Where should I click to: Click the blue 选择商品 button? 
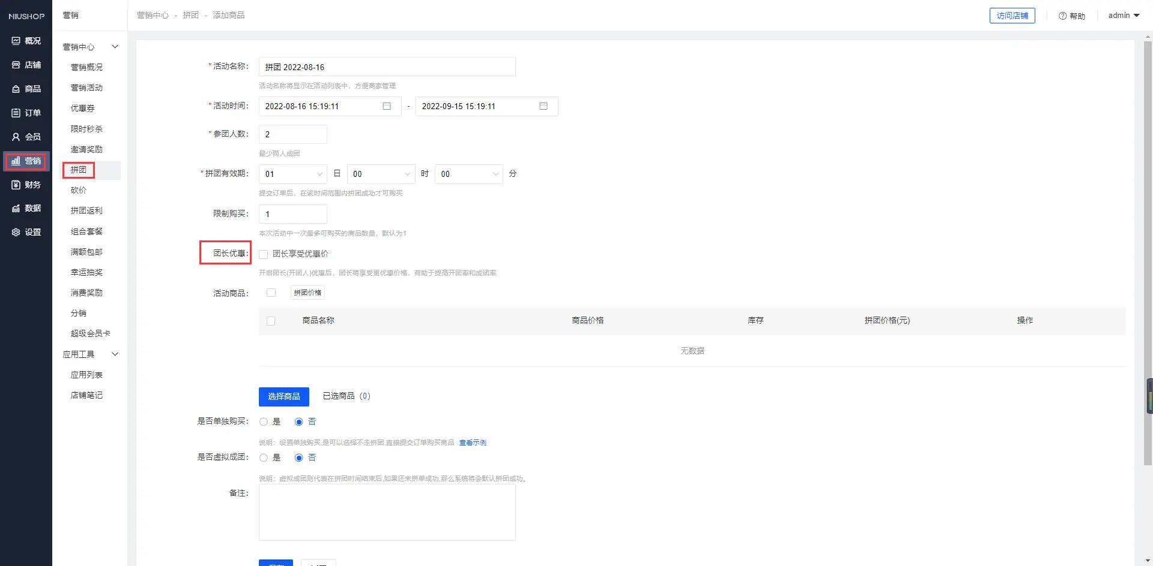click(x=283, y=396)
